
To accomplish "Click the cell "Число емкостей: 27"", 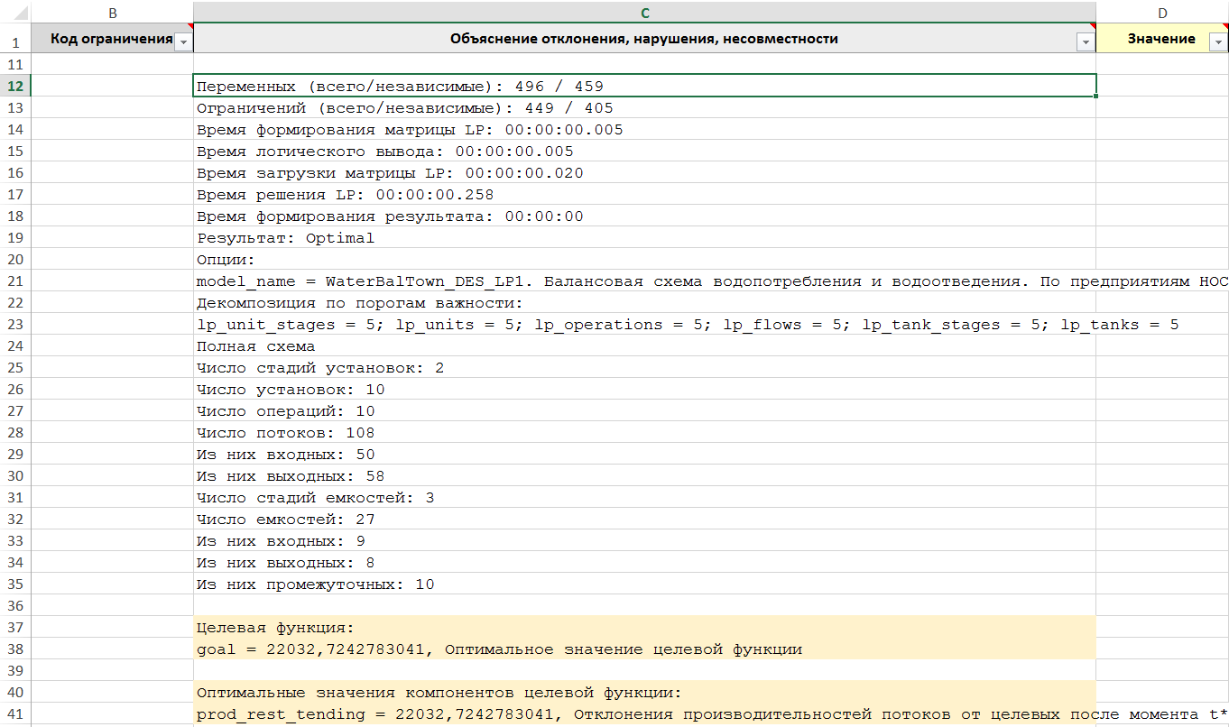I will (x=285, y=520).
